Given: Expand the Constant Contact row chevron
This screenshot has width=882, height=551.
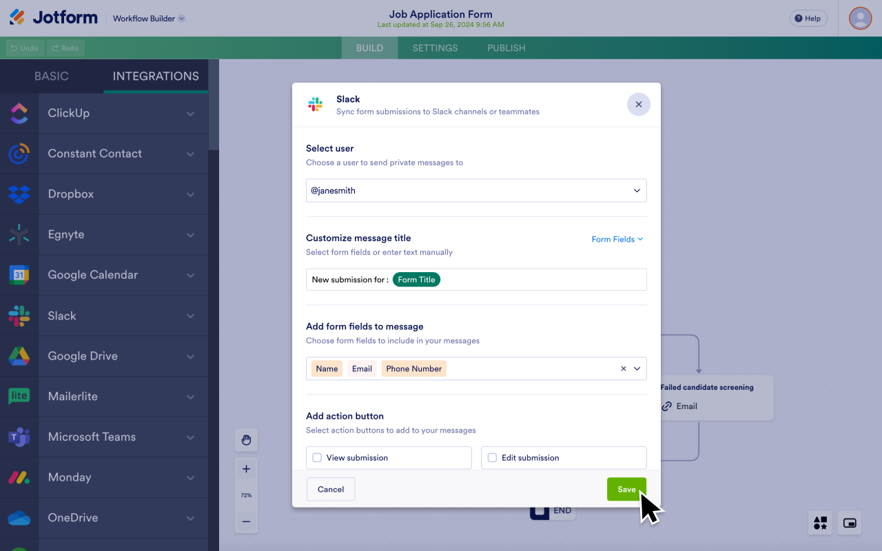Looking at the screenshot, I should [190, 154].
